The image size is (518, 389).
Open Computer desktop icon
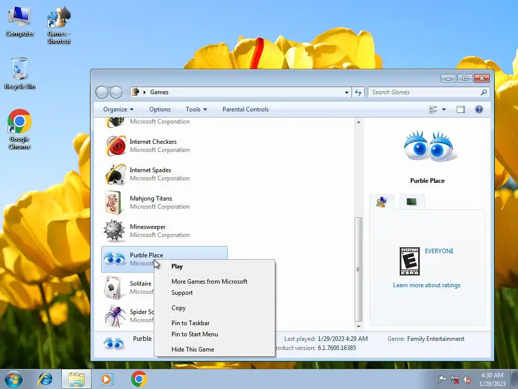pyautogui.click(x=20, y=21)
